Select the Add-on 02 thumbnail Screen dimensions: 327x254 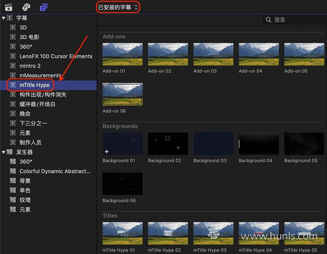[168, 54]
